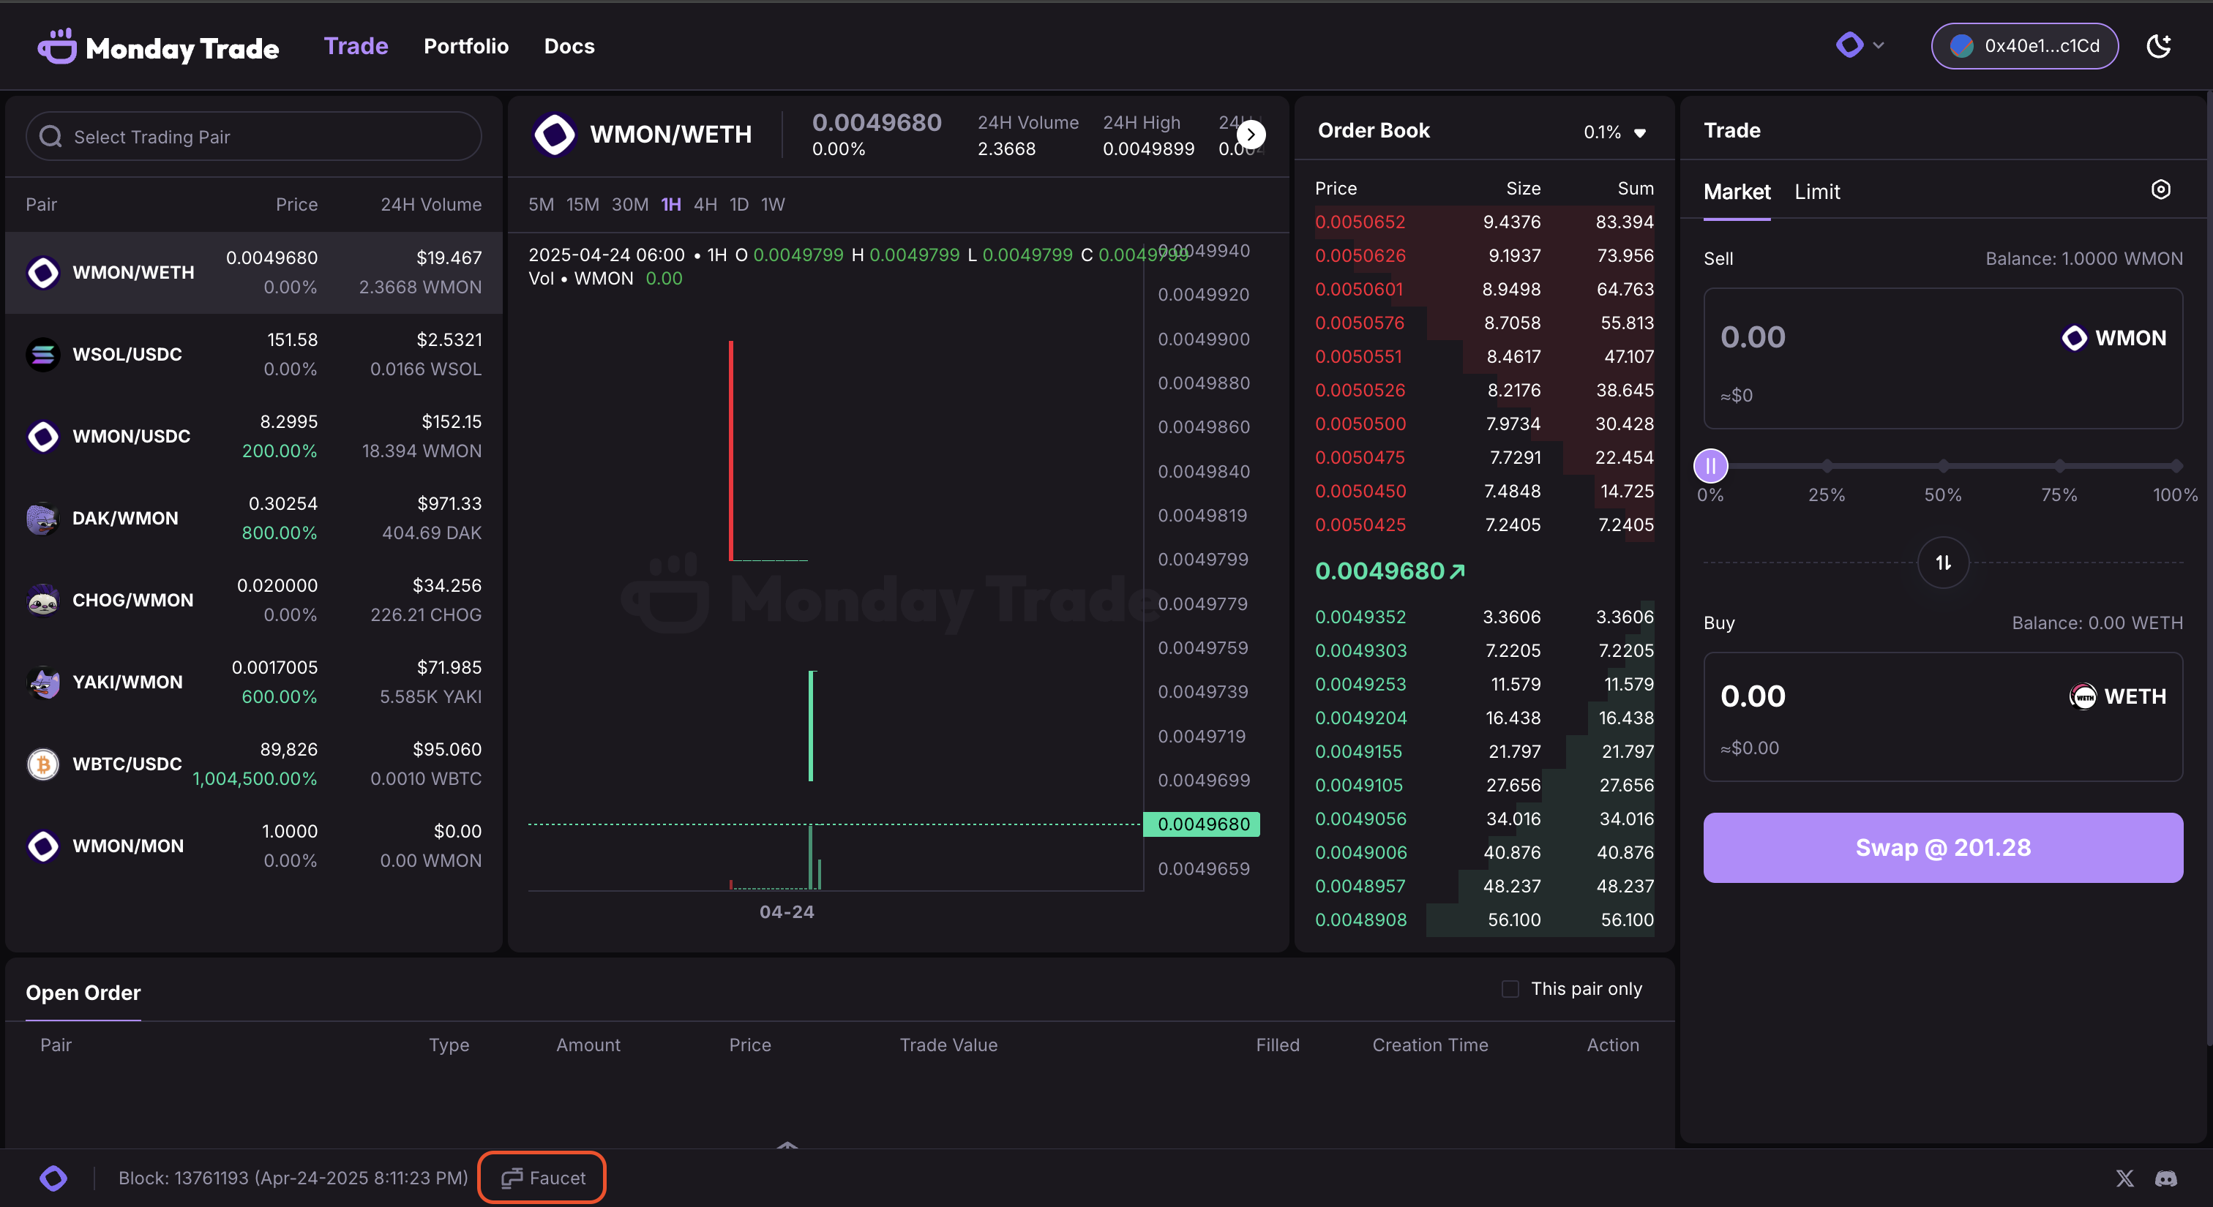Viewport: 2213px width, 1207px height.
Task: Open the X (Twitter) link icon
Action: point(2124,1178)
